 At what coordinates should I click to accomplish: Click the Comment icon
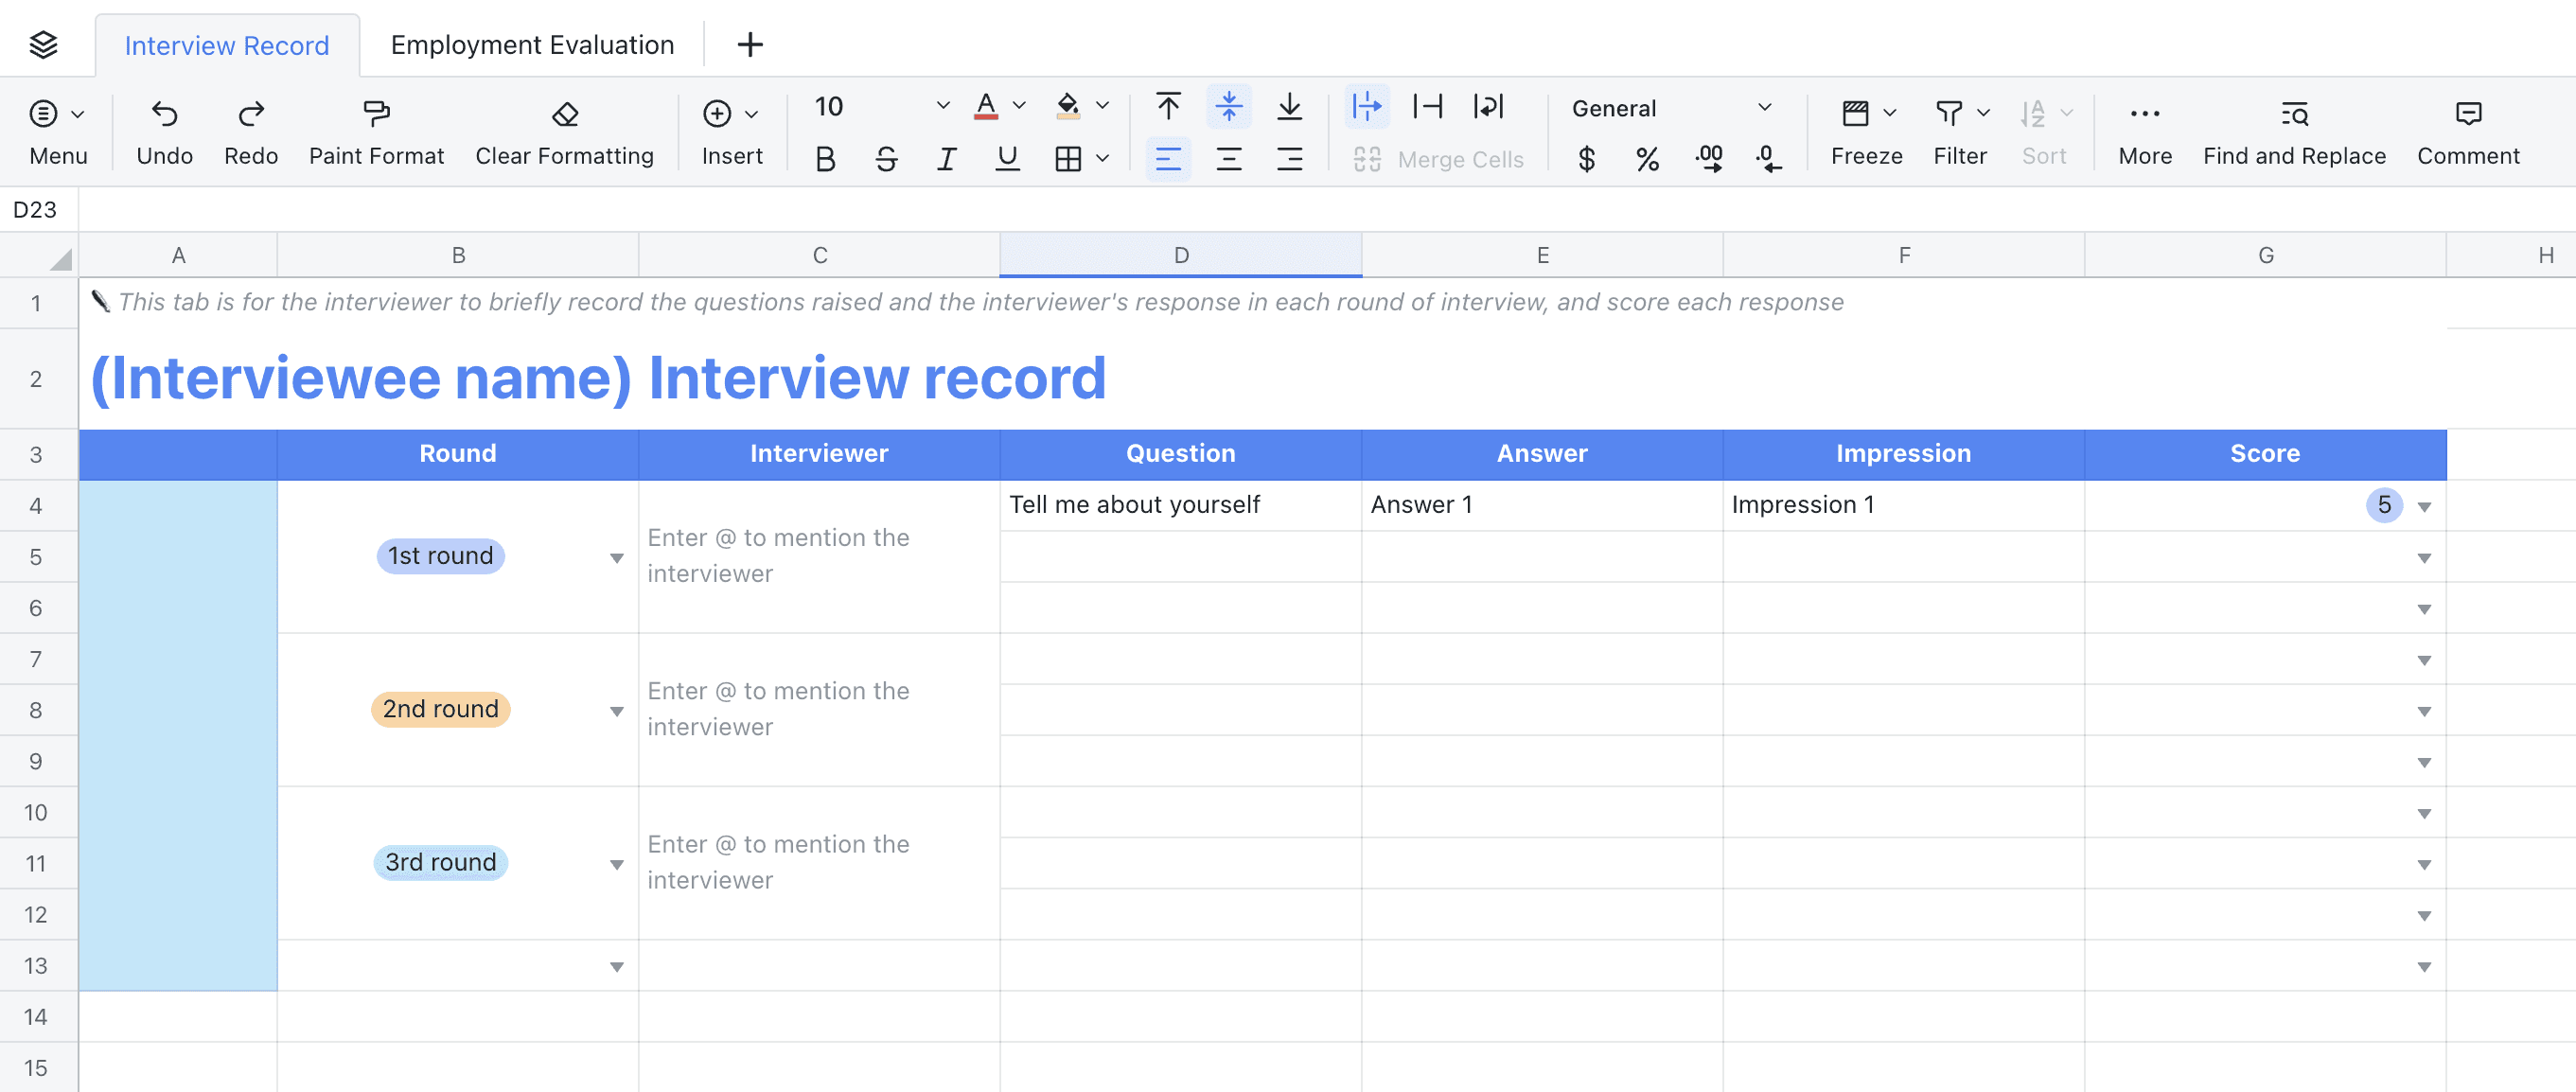pyautogui.click(x=2468, y=114)
